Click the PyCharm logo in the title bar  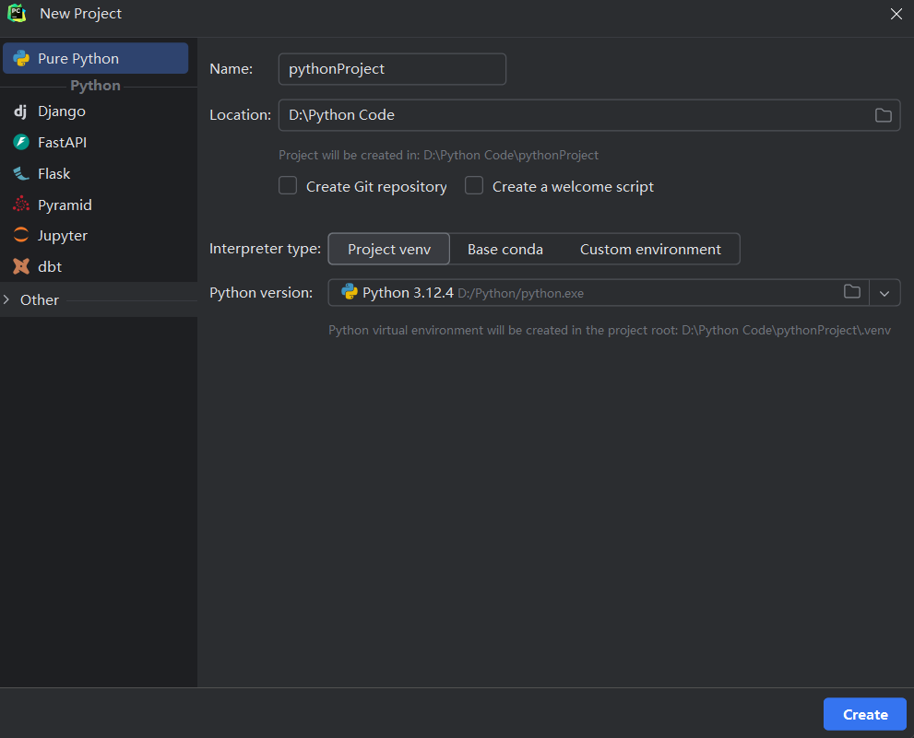tap(17, 14)
